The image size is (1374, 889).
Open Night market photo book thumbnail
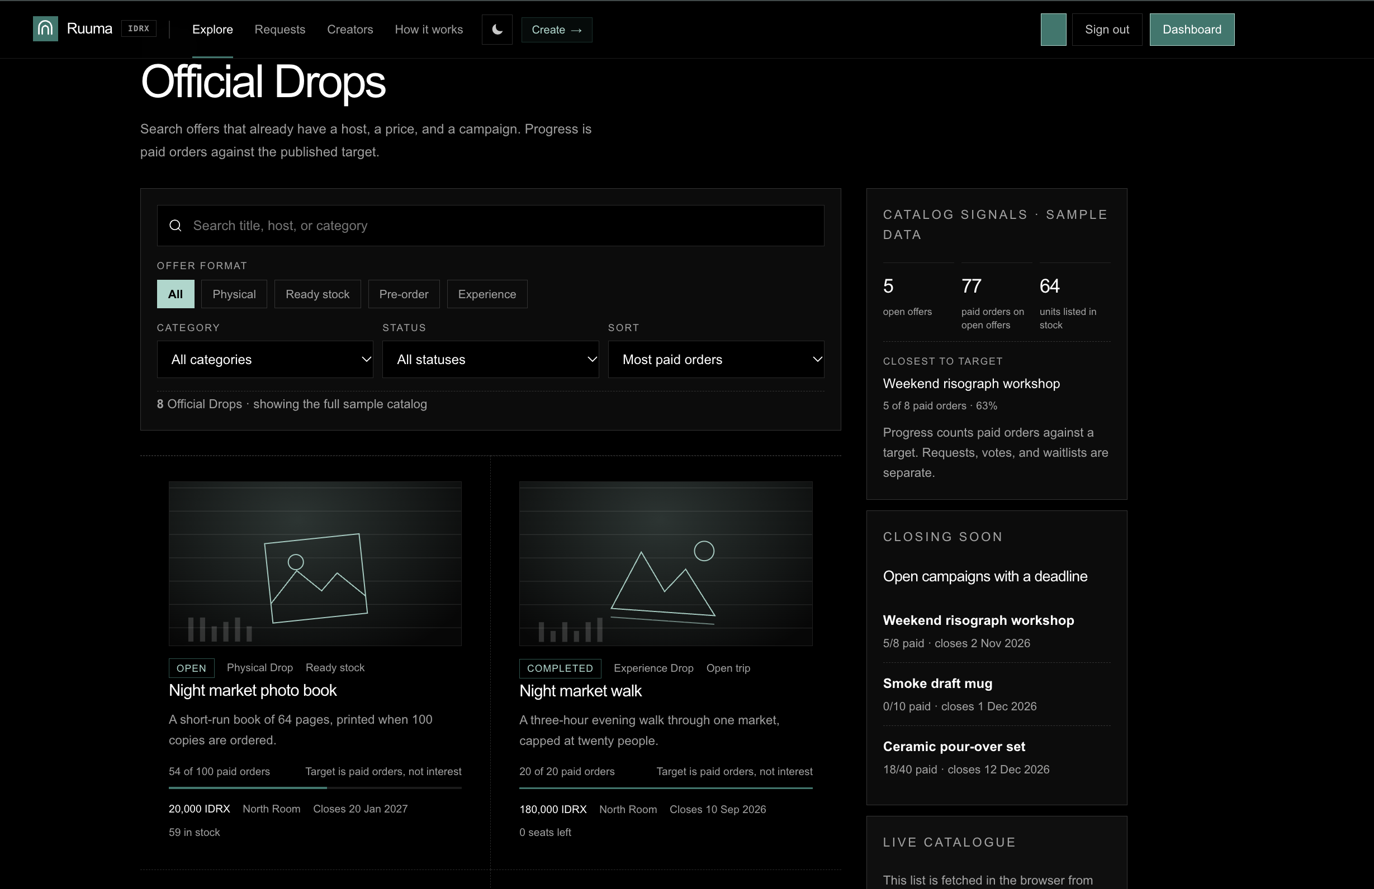[x=315, y=563]
